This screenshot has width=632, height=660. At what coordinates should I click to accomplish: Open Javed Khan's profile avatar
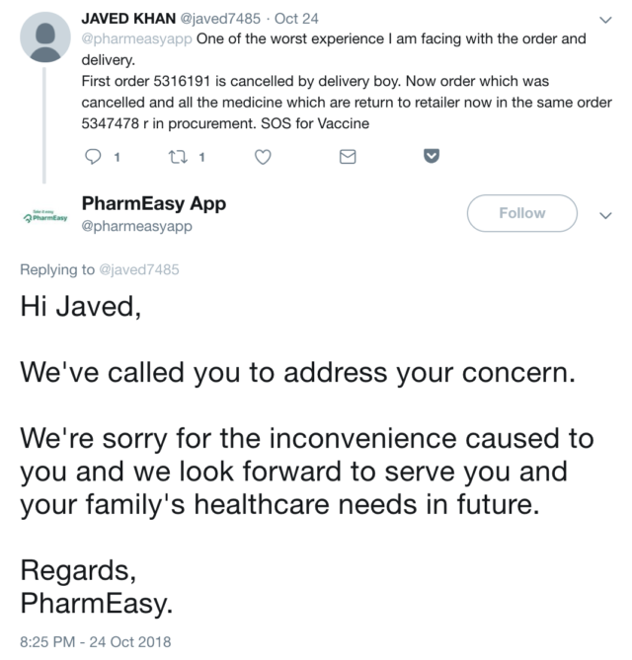44,38
